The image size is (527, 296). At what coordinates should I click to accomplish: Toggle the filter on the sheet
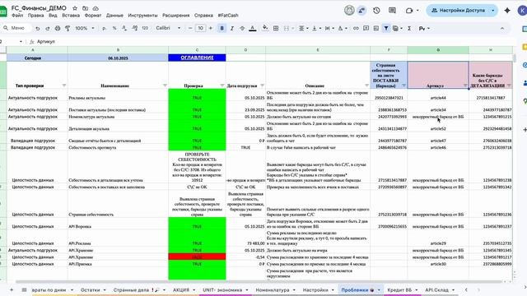tap(386, 29)
